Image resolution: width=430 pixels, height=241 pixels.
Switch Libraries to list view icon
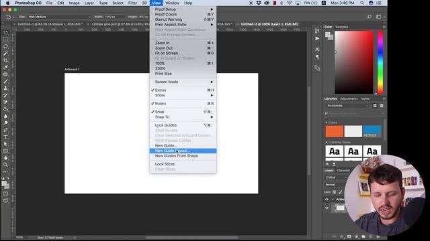382,106
